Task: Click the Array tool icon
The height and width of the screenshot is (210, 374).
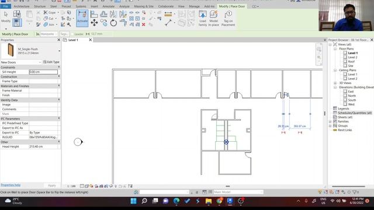Action: 131,18
